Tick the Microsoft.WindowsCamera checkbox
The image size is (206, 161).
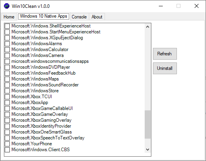(7, 55)
